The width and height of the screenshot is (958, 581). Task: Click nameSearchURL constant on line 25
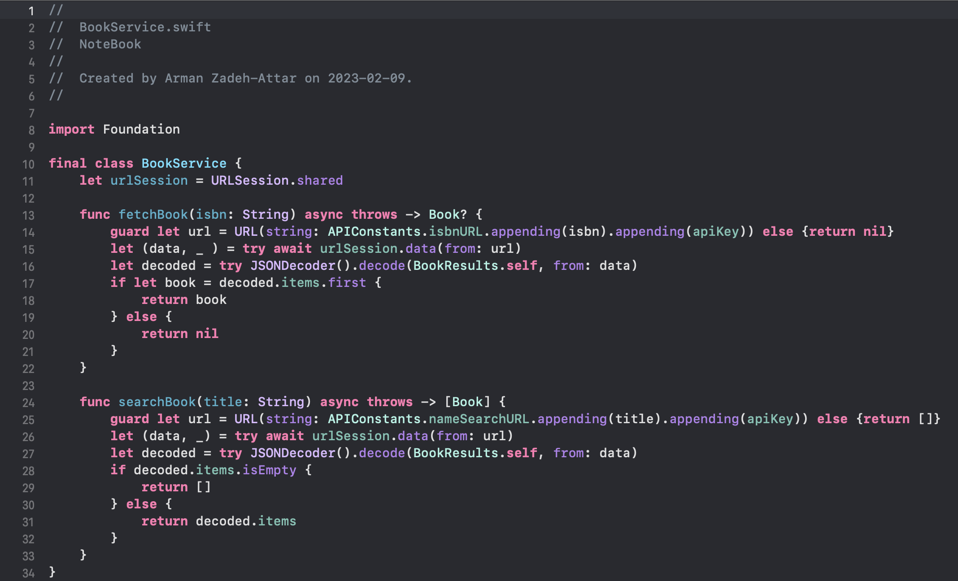pos(479,419)
